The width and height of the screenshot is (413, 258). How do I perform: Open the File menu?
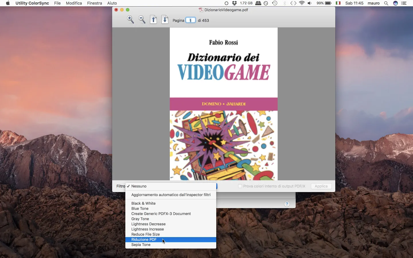[x=57, y=3]
